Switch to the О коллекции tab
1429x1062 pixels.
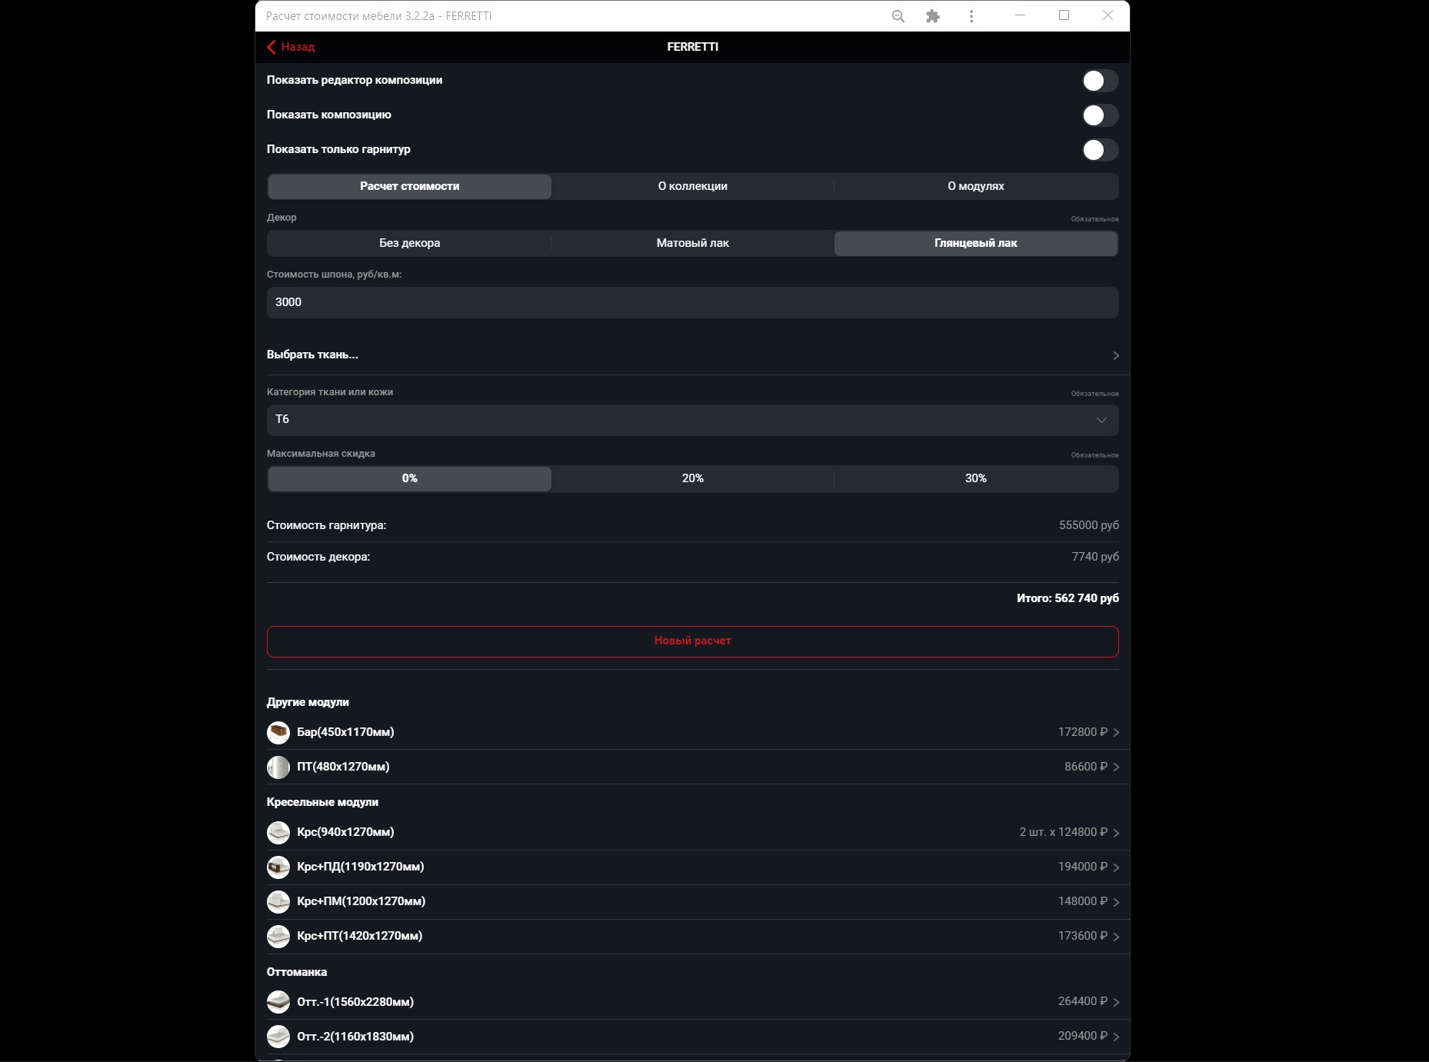click(x=692, y=186)
